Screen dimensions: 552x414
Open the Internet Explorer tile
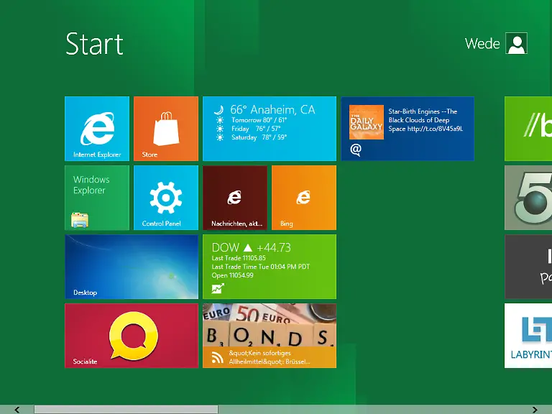(x=97, y=129)
